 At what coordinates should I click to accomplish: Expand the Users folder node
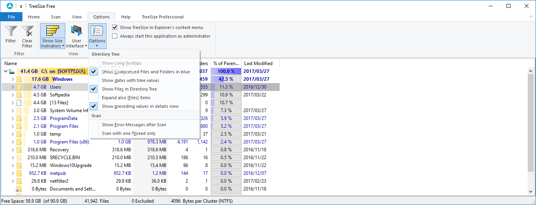click(x=13, y=87)
